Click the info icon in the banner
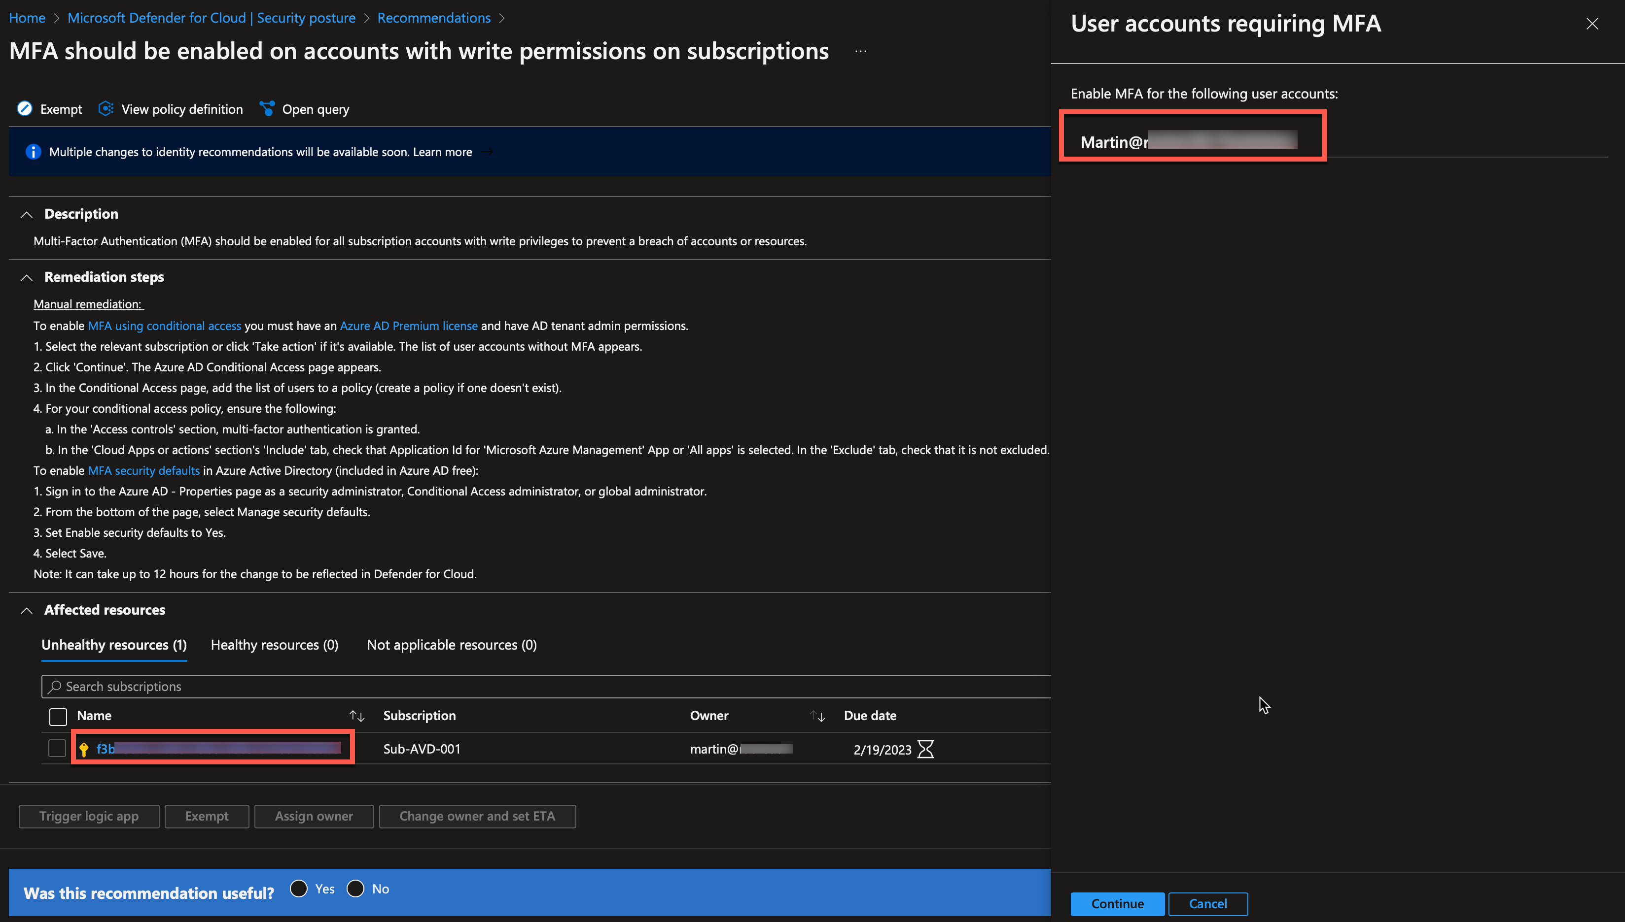Screen dimensions: 1625x922 33,152
